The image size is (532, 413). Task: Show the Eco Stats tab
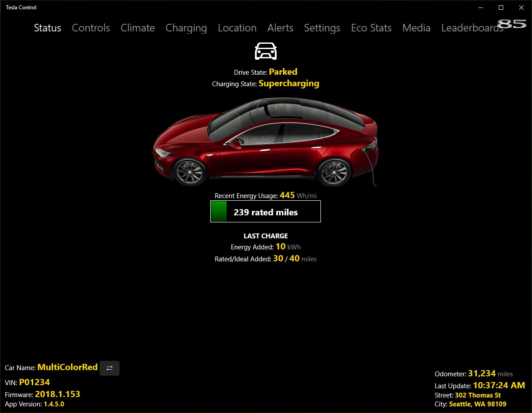click(x=371, y=28)
